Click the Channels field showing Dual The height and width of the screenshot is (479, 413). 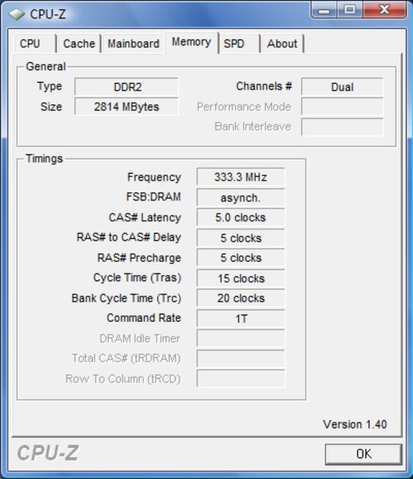[x=342, y=87]
